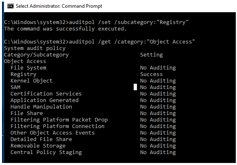The height and width of the screenshot is (165, 237).
Task: Click the window title 'Select Administrator: Command Prompt'
Action: [x=59, y=6]
